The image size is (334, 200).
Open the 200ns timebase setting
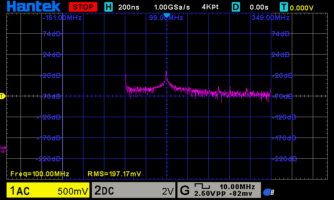pyautogui.click(x=129, y=7)
